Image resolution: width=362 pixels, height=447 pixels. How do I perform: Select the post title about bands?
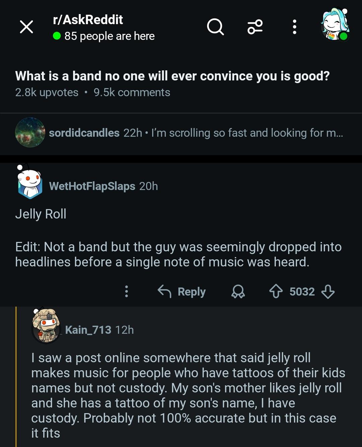point(172,76)
